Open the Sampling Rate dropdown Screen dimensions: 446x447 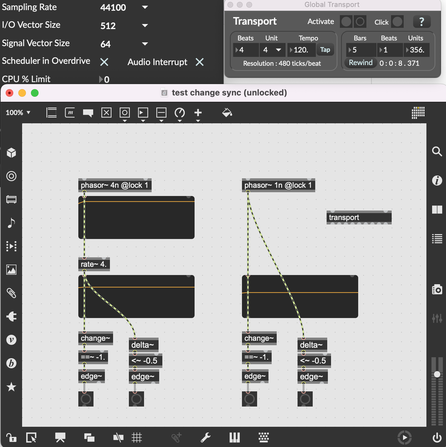[x=145, y=7]
